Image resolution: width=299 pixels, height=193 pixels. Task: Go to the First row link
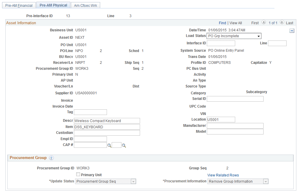(255, 23)
